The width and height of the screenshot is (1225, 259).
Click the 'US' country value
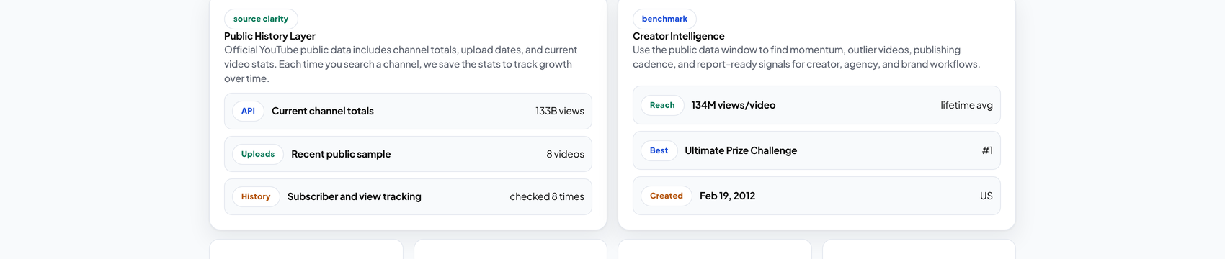(986, 196)
